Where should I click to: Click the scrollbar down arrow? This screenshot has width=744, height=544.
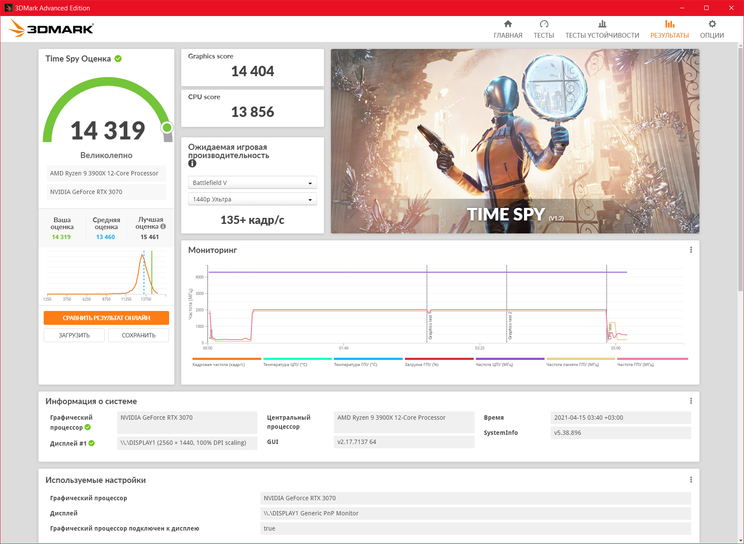tap(740, 540)
